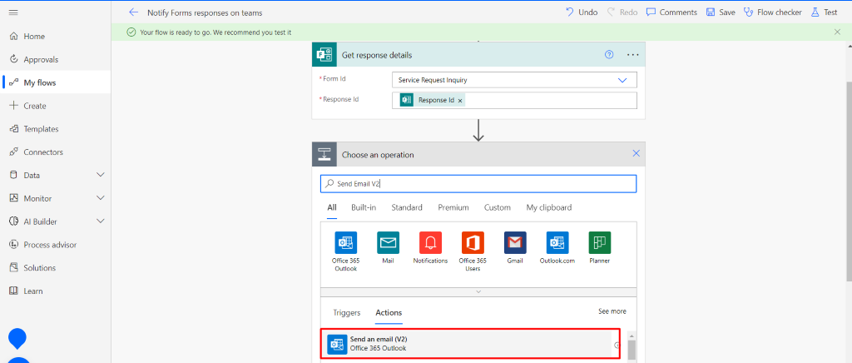Image resolution: width=852 pixels, height=363 pixels.
Task: Expand the AI Builder sidebar section
Action: [101, 221]
